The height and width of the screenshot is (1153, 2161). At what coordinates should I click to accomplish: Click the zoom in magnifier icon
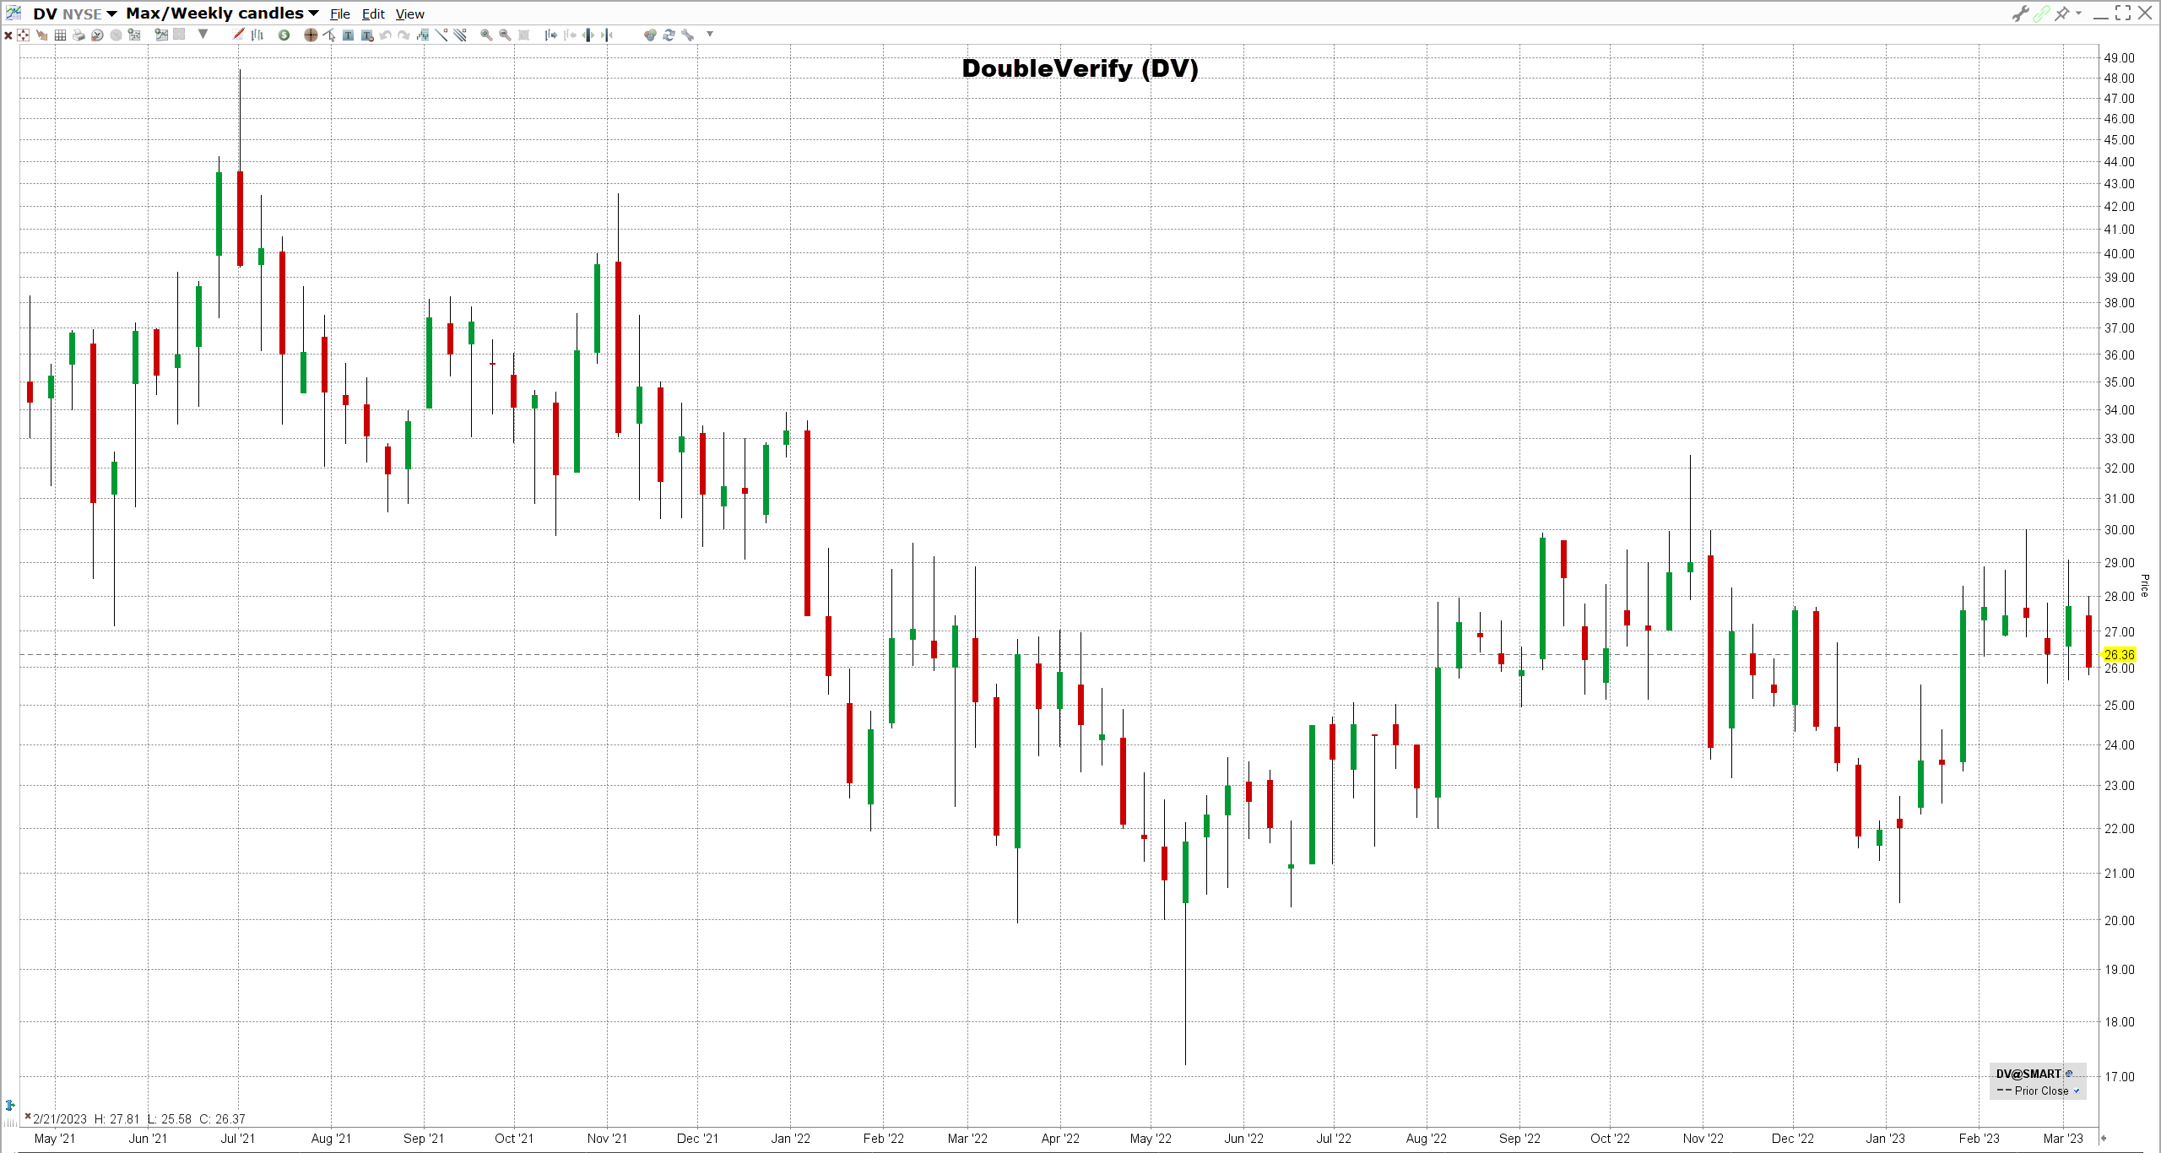click(486, 35)
